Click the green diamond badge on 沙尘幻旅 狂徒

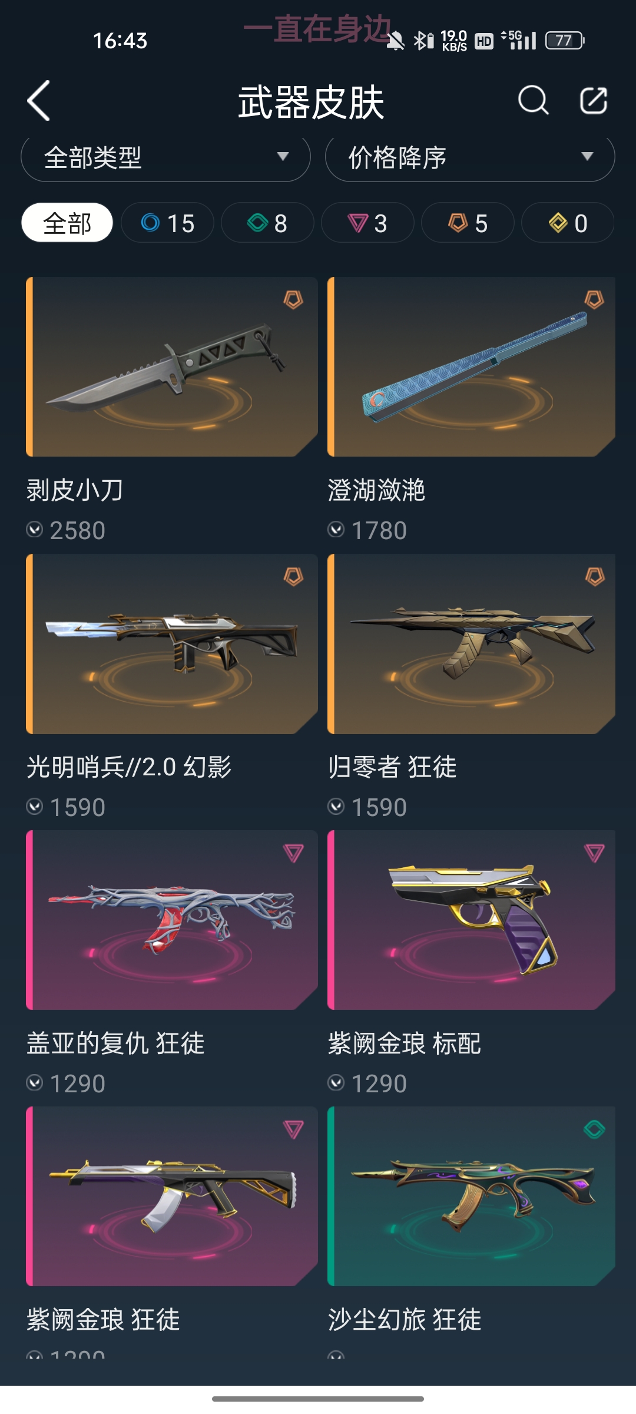coord(594,1129)
